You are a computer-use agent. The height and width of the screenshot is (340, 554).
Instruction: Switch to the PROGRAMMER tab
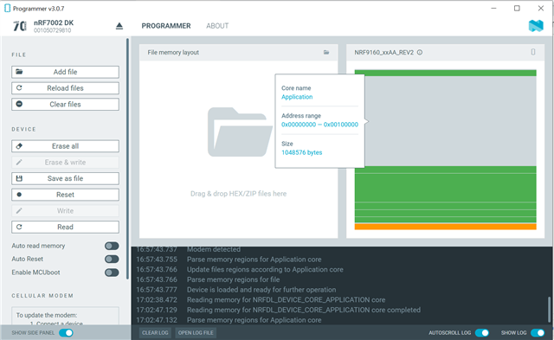pyautogui.click(x=166, y=26)
